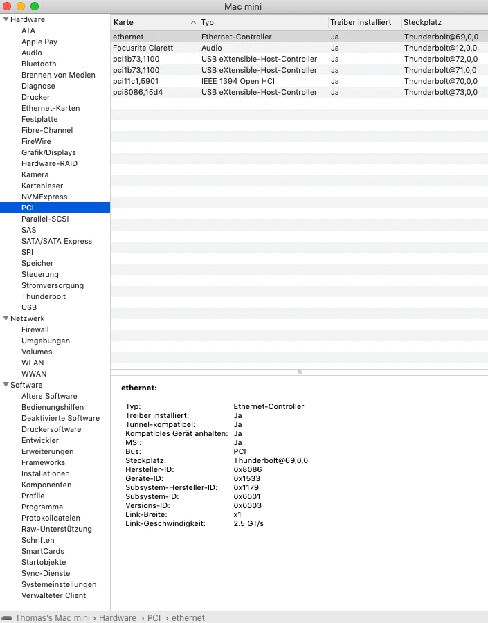Click the Mac mini icon in path bar
The height and width of the screenshot is (623, 488).
(x=7, y=618)
